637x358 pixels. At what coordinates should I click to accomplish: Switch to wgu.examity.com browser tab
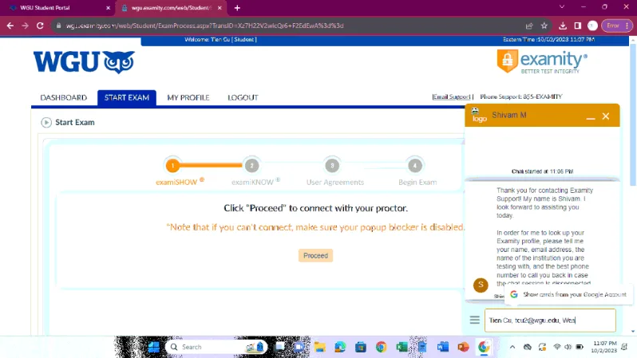click(171, 8)
